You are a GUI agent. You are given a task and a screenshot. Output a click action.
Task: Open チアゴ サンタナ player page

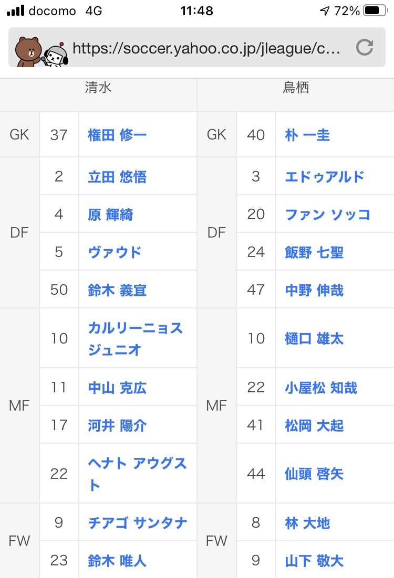pyautogui.click(x=138, y=523)
